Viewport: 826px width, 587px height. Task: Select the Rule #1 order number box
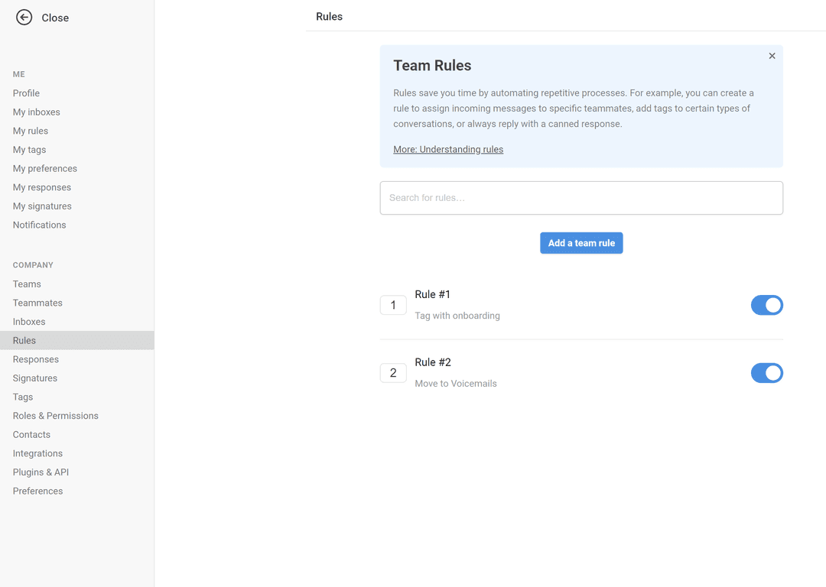[393, 305]
